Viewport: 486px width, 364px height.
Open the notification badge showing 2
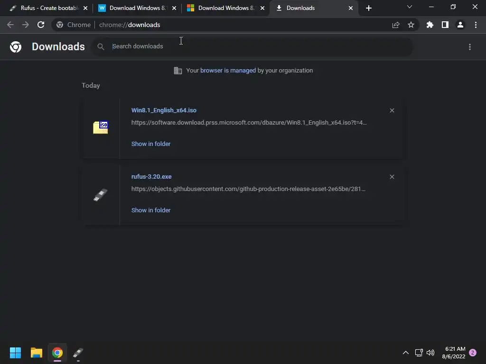point(473,353)
